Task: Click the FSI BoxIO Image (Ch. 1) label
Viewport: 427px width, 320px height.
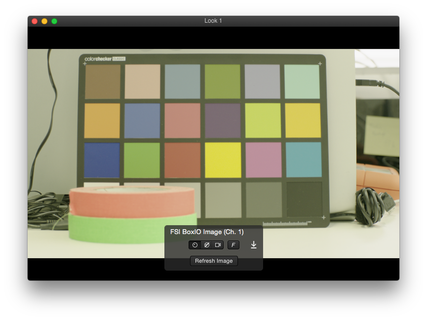Action: pyautogui.click(x=207, y=232)
